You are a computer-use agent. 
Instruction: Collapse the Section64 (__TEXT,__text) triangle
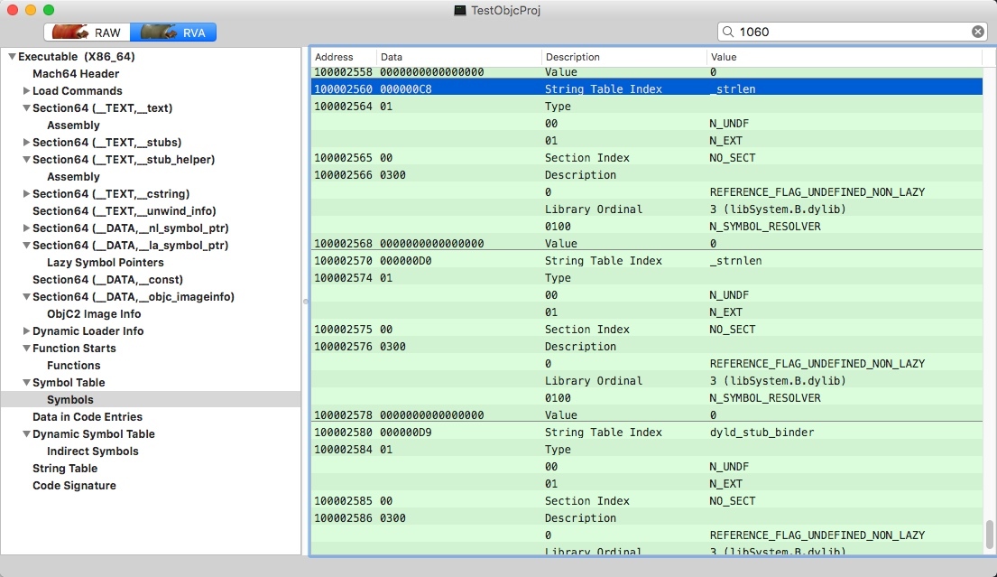tap(26, 108)
